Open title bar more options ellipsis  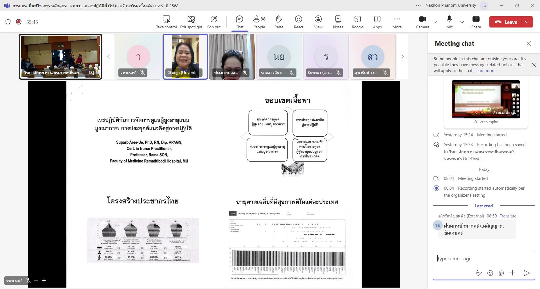pos(418,5)
